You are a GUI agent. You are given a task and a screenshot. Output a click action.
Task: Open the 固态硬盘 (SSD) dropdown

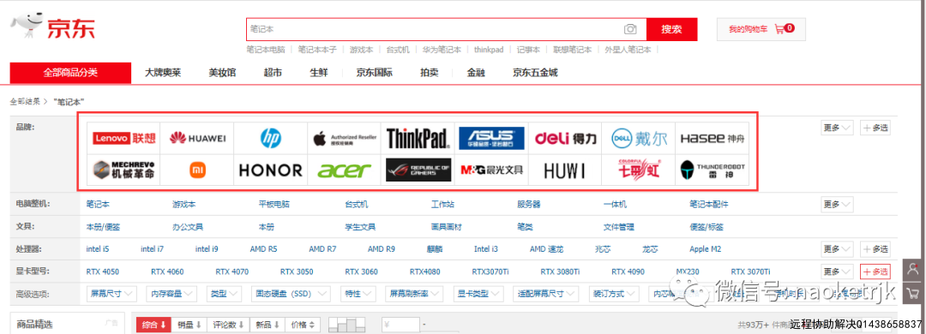[x=292, y=293]
